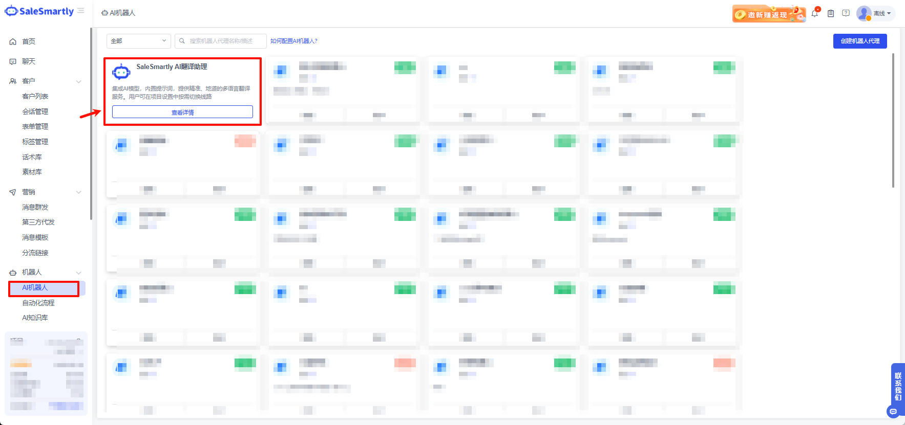The image size is (905, 425).
Task: Click the SaleSmartly AI翻译助理 robot icon
Action: [x=121, y=72]
